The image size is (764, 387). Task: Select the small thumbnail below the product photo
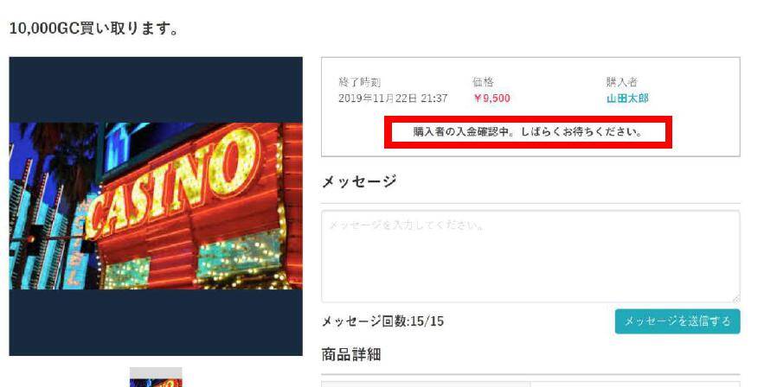click(x=156, y=377)
